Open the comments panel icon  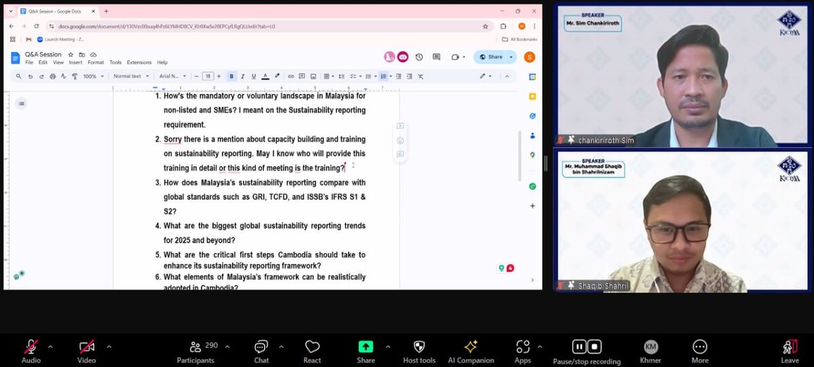pos(436,57)
